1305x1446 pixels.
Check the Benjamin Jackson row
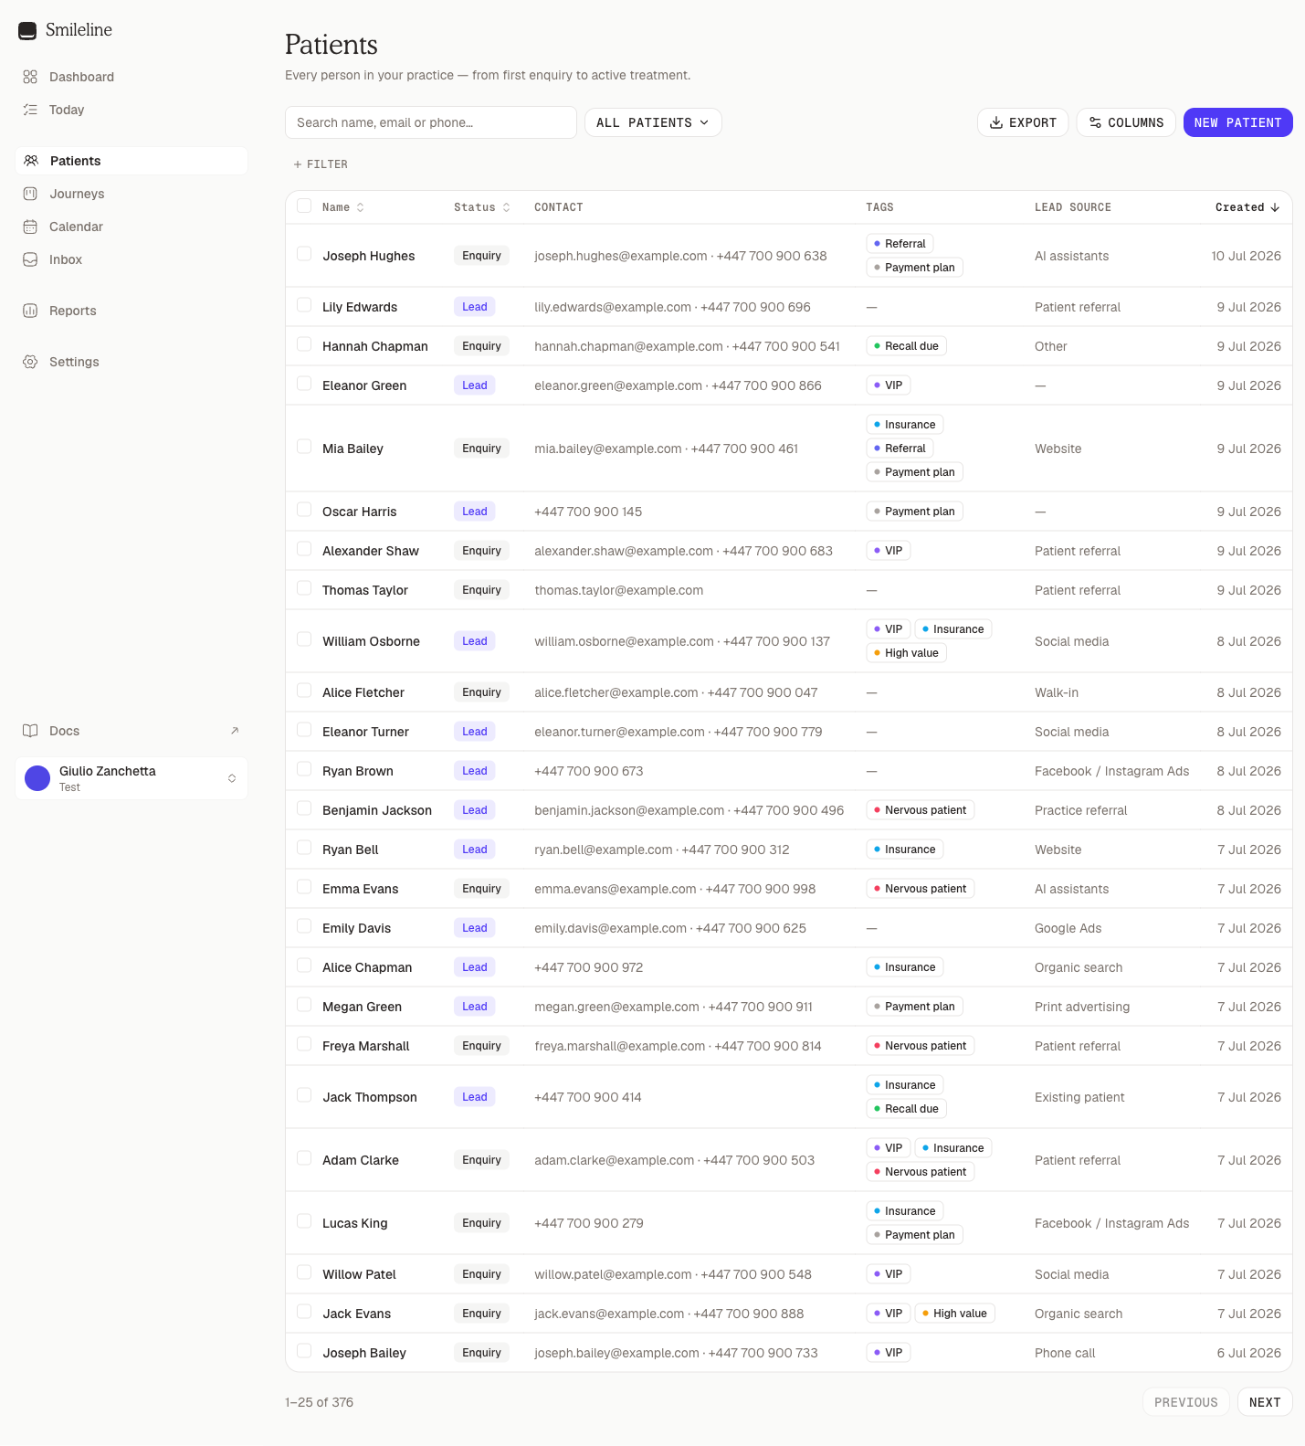point(304,808)
